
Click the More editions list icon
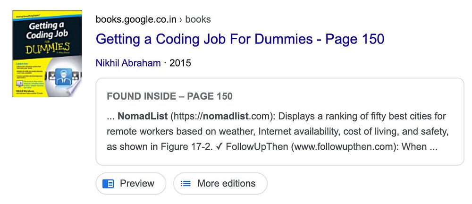(x=185, y=184)
